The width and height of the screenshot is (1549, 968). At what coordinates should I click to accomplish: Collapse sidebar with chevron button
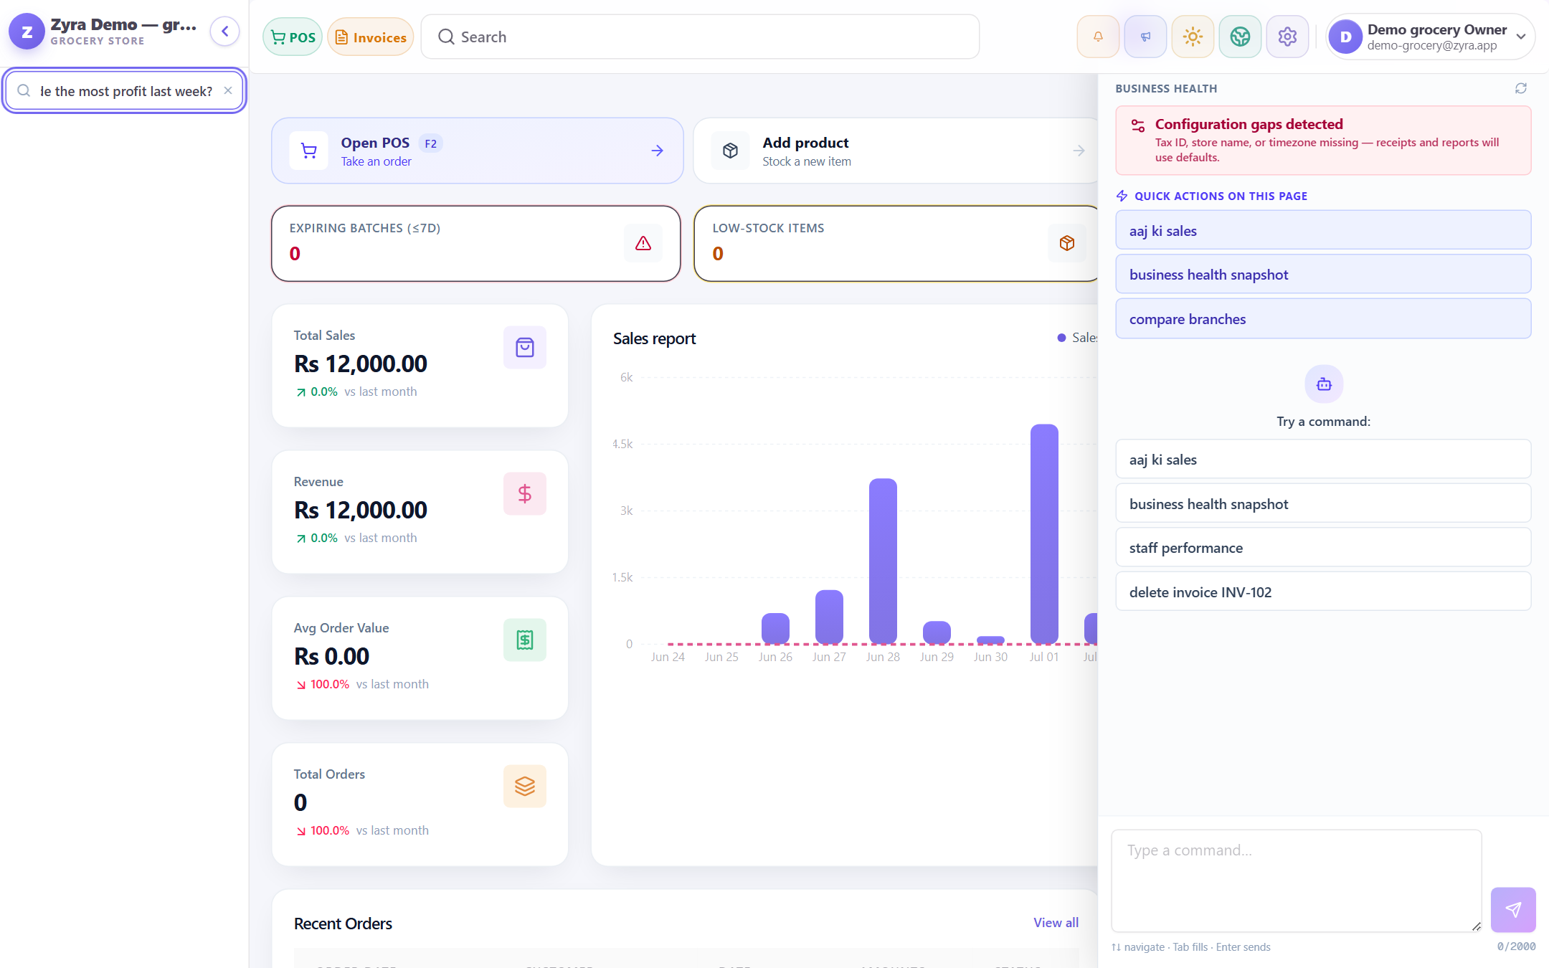tap(224, 32)
